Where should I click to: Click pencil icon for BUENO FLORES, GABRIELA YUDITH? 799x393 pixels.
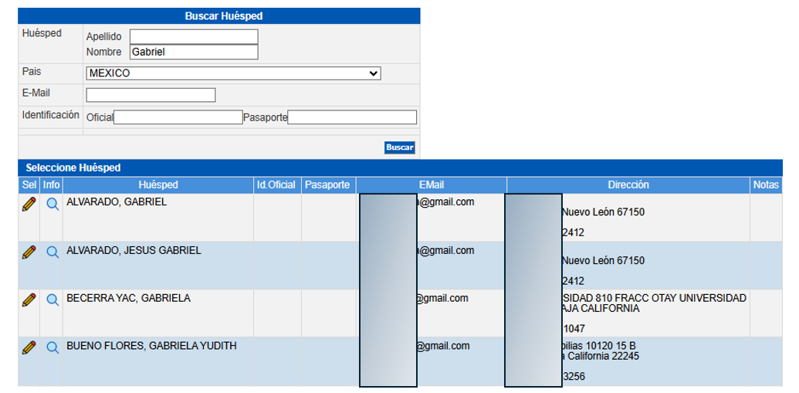29,347
